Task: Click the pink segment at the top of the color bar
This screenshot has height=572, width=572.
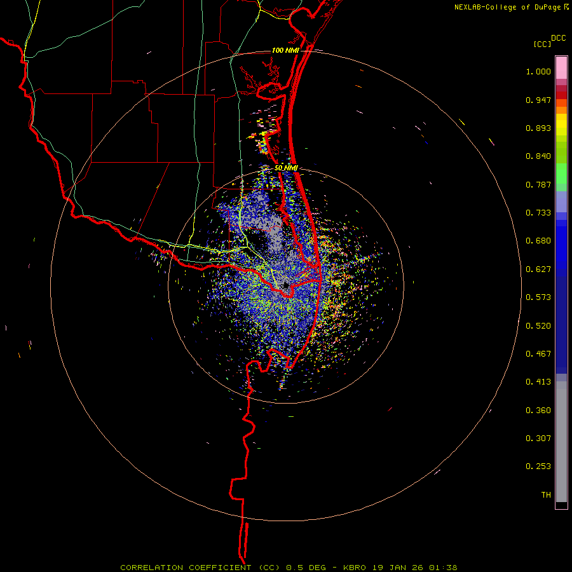Action: coord(561,67)
